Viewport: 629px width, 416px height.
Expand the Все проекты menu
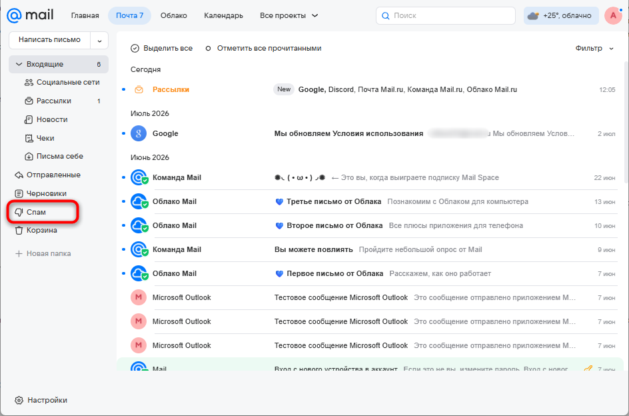point(289,15)
